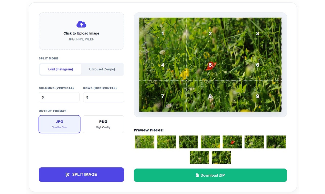Screen dimensions: 325x194
Task: Click the cloud upload icon
Action: [x=81, y=24]
